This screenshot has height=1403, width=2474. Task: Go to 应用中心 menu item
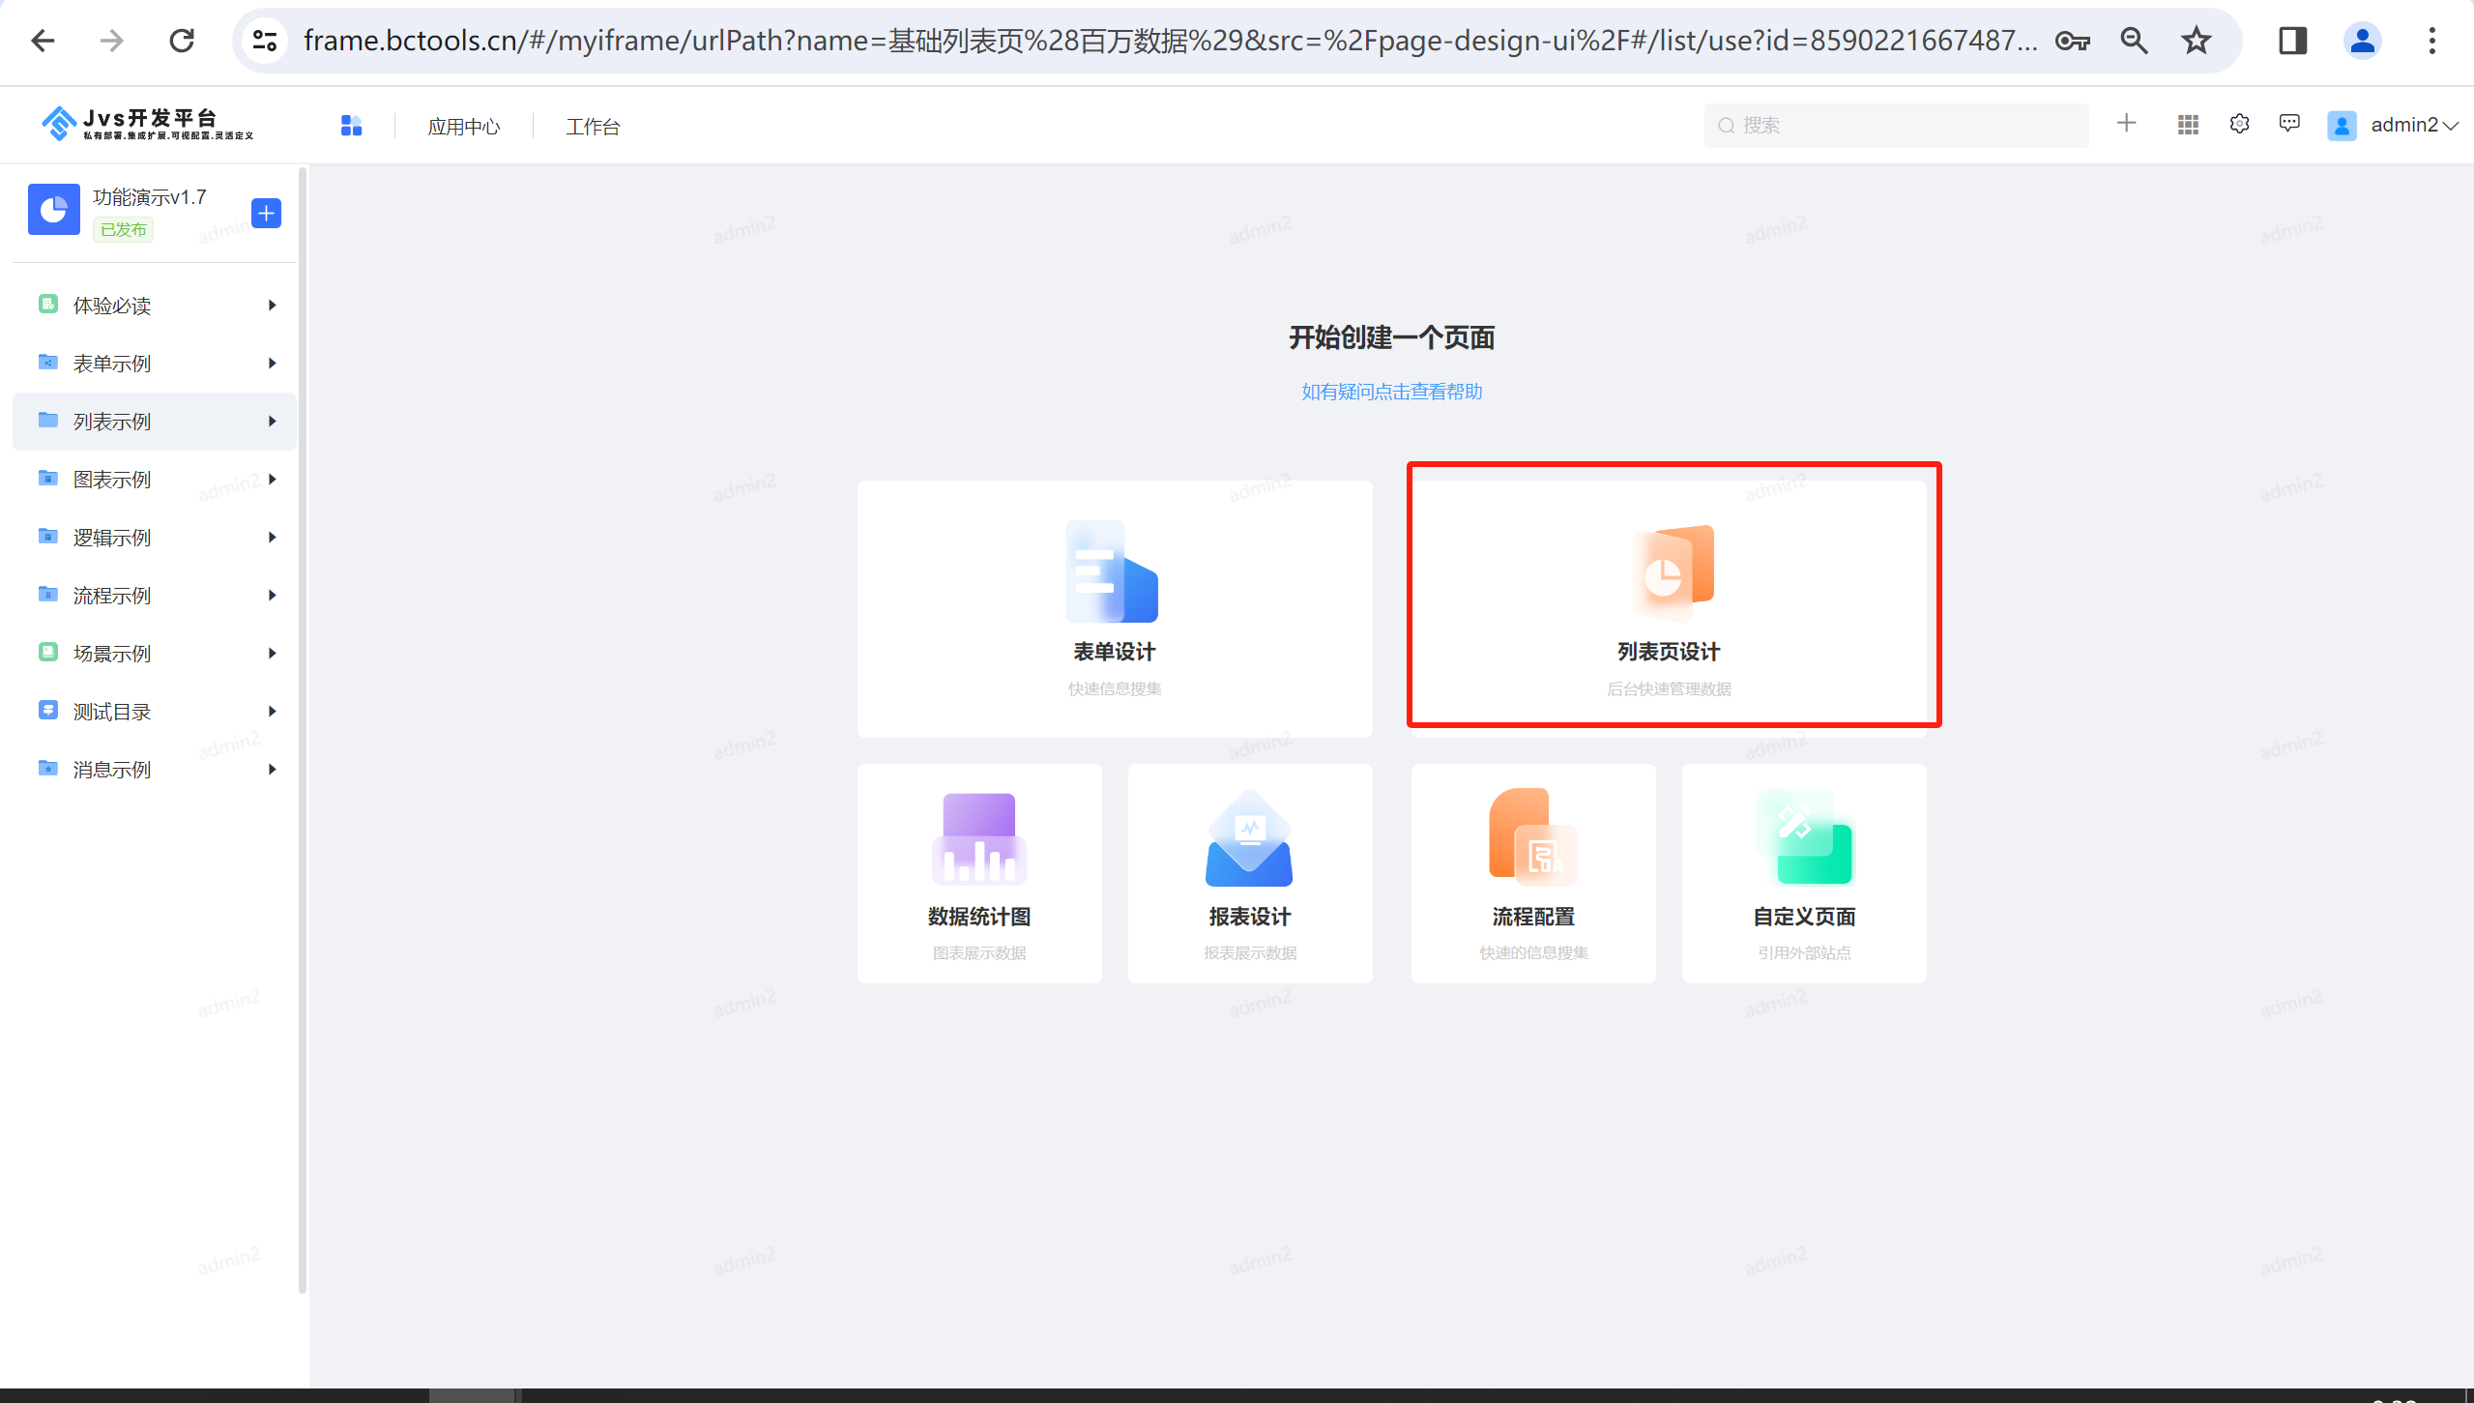pos(464,127)
